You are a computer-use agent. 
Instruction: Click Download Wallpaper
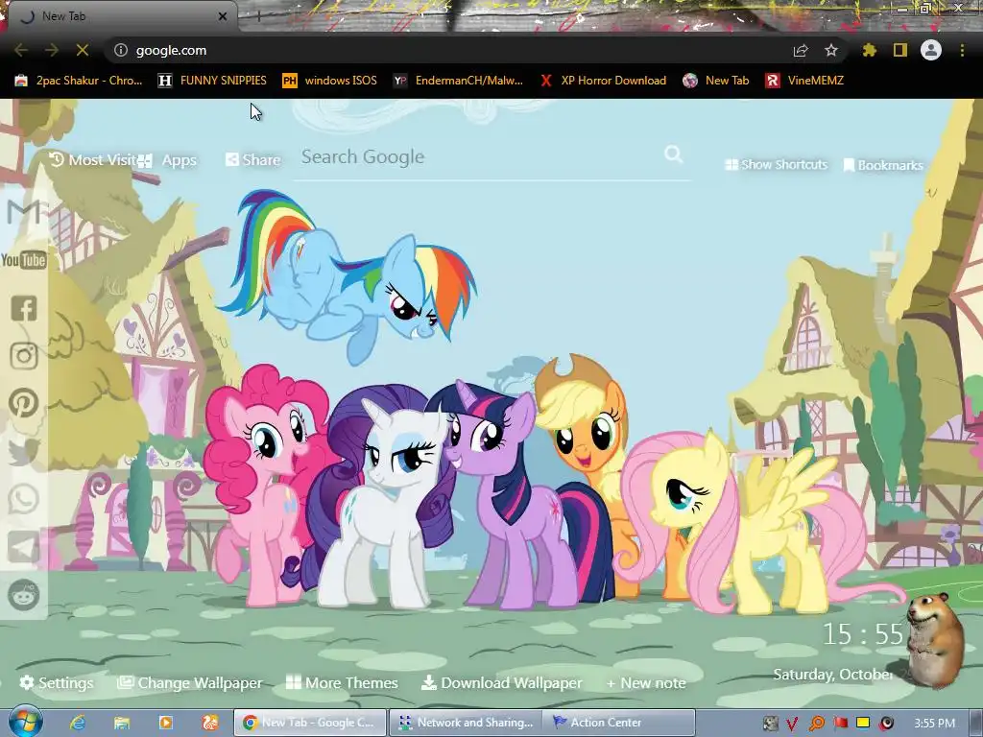point(501,682)
